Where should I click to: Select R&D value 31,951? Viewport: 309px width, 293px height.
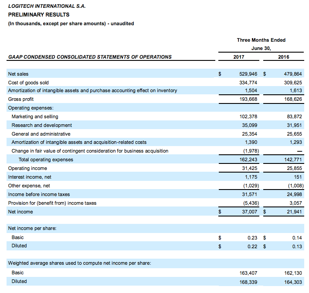coord(295,125)
